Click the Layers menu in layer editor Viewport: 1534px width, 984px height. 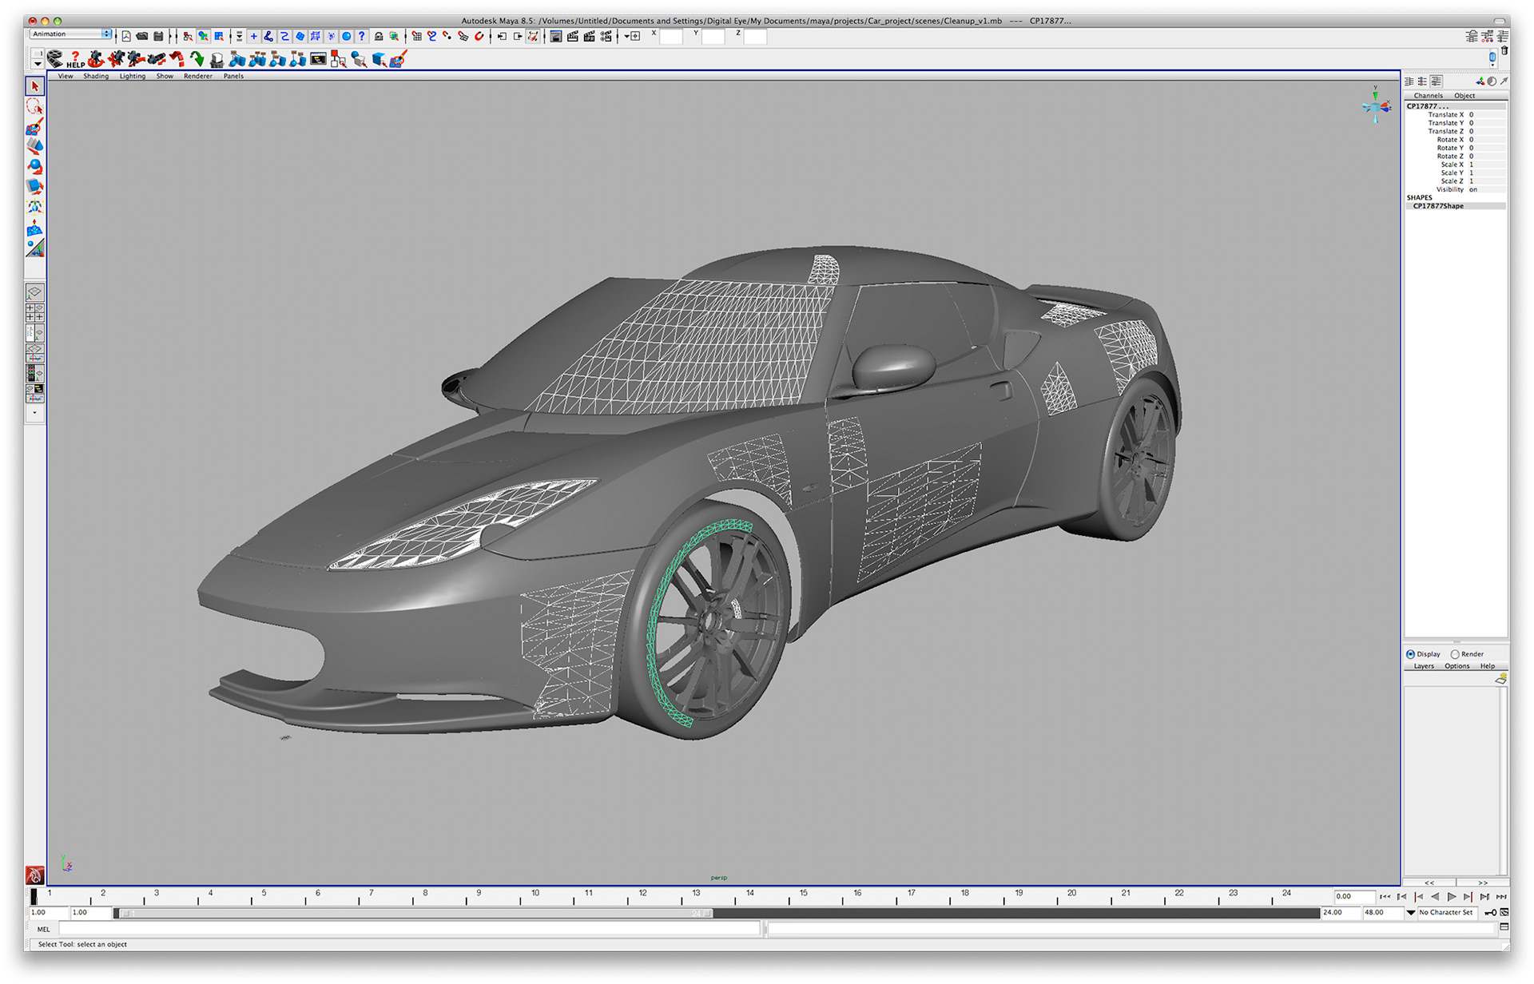point(1424,666)
